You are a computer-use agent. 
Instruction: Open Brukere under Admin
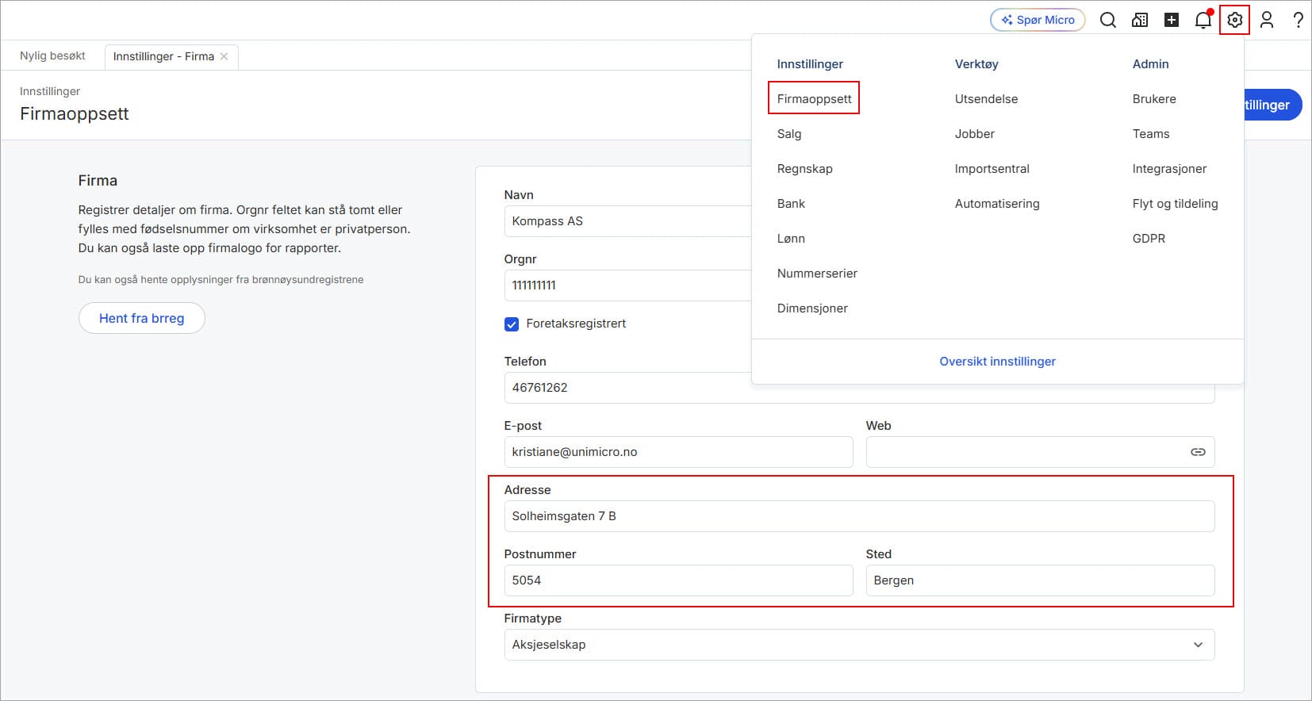click(x=1154, y=99)
